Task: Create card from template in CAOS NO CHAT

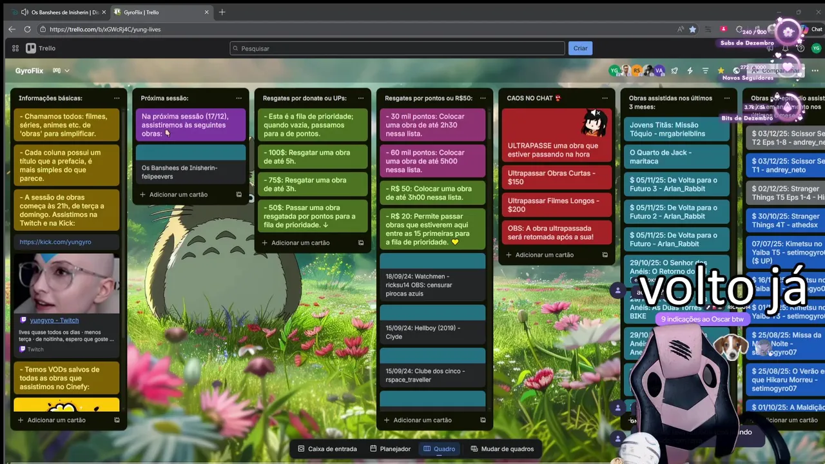Action: [x=605, y=255]
